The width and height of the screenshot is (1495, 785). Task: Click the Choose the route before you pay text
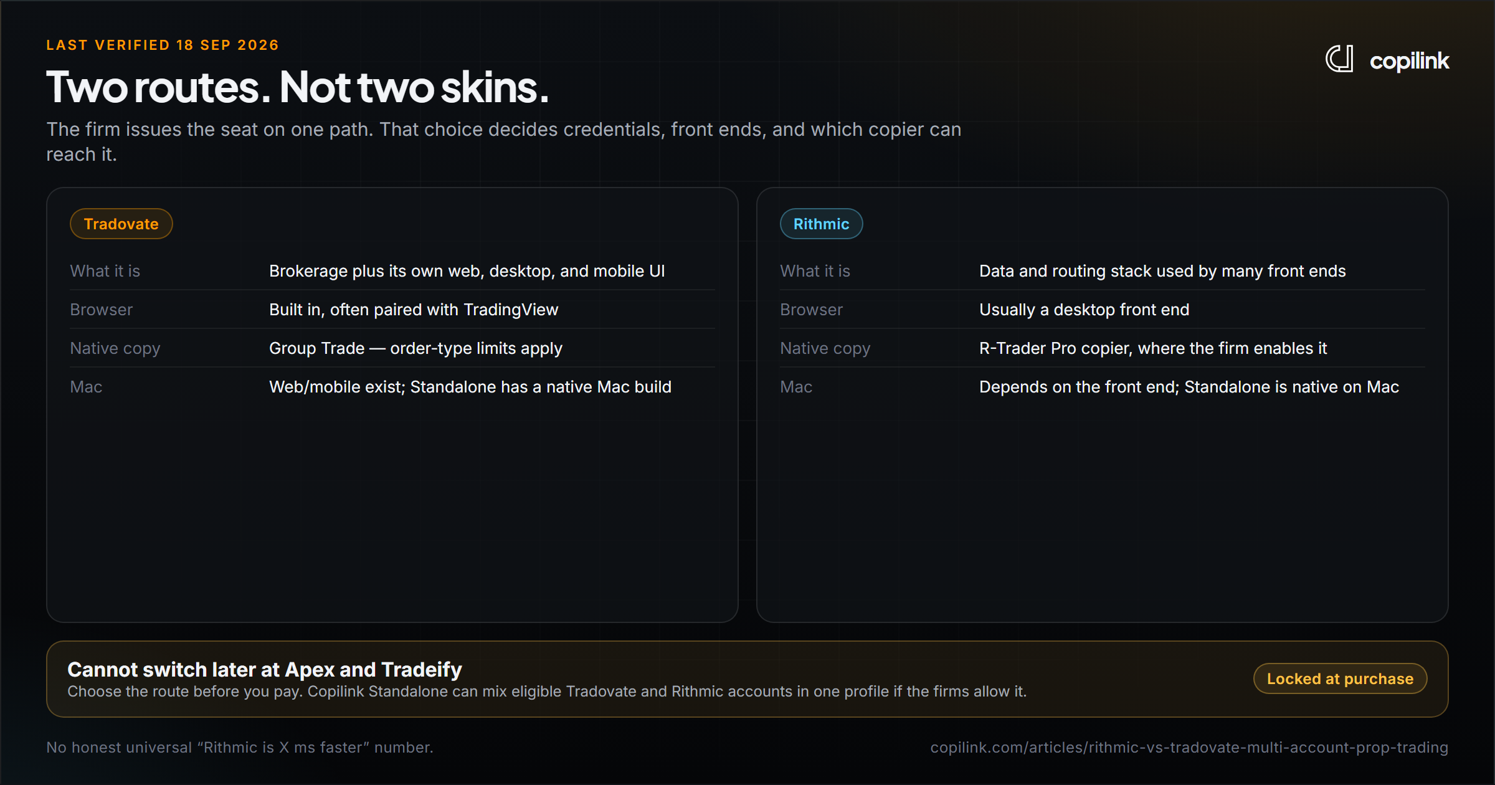point(547,692)
